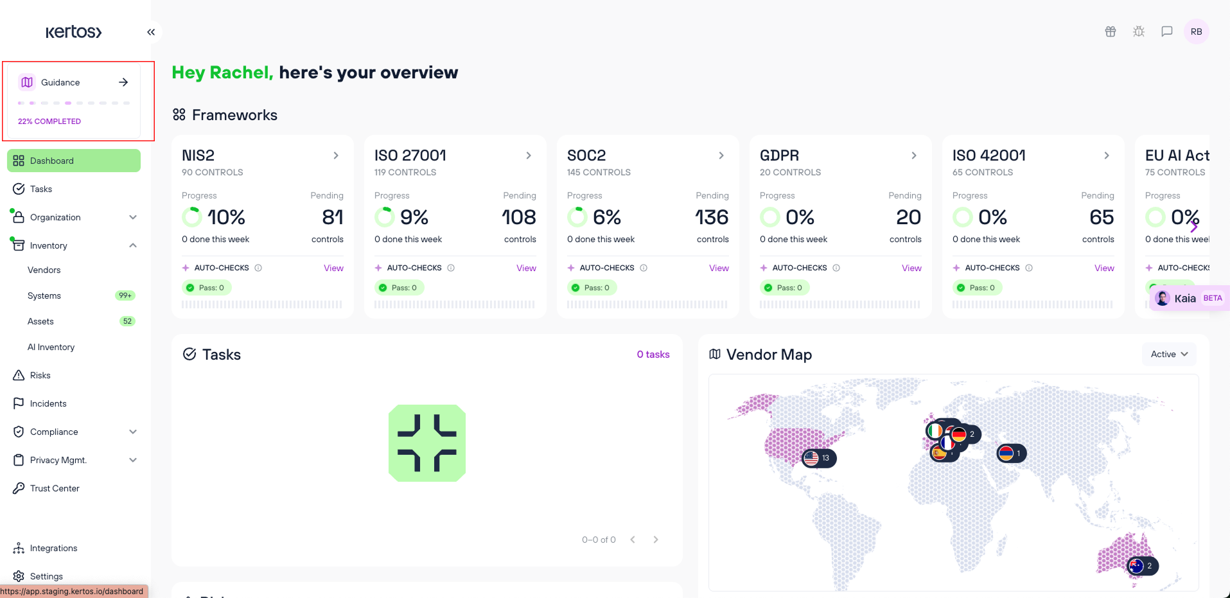Open the Active vendor map dropdown
Viewport: 1230px width, 598px height.
(x=1169, y=354)
